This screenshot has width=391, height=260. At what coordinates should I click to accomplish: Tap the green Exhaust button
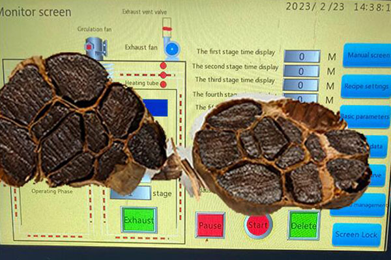tap(139, 220)
